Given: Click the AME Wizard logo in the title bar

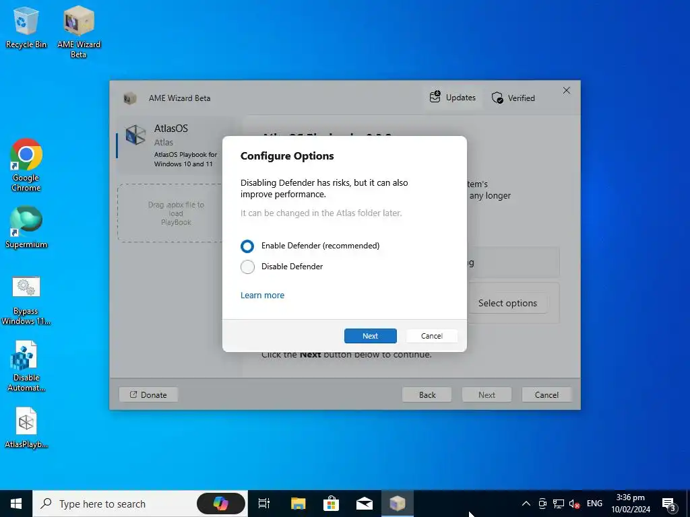Looking at the screenshot, I should 129,98.
